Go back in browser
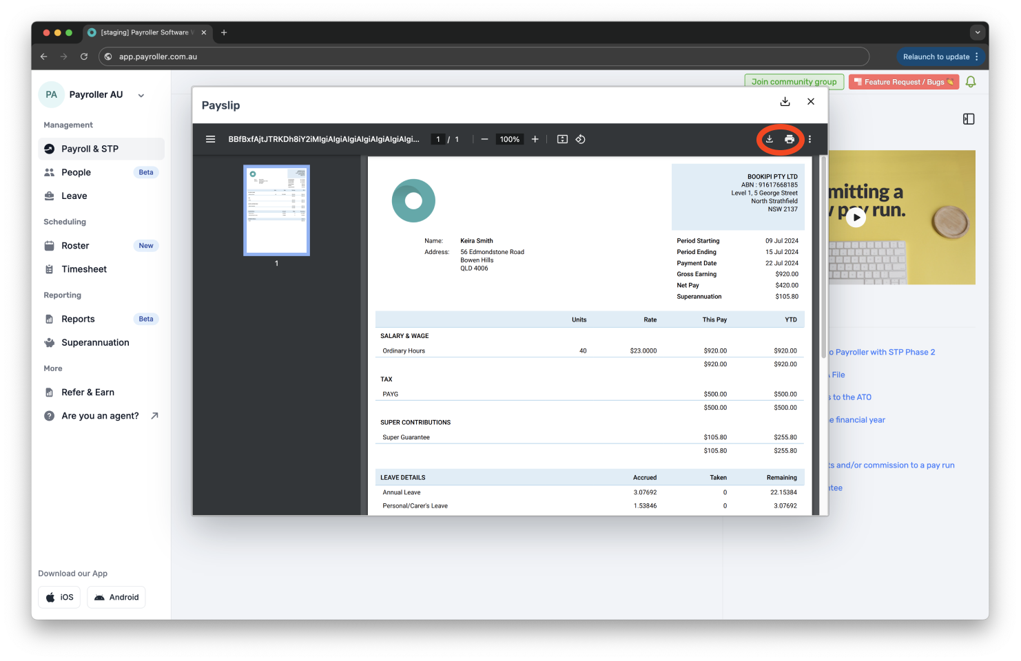 tap(44, 56)
